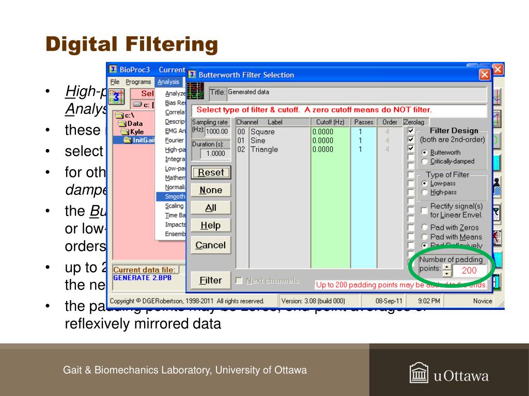Select Pad with Zeros option

[425, 227]
